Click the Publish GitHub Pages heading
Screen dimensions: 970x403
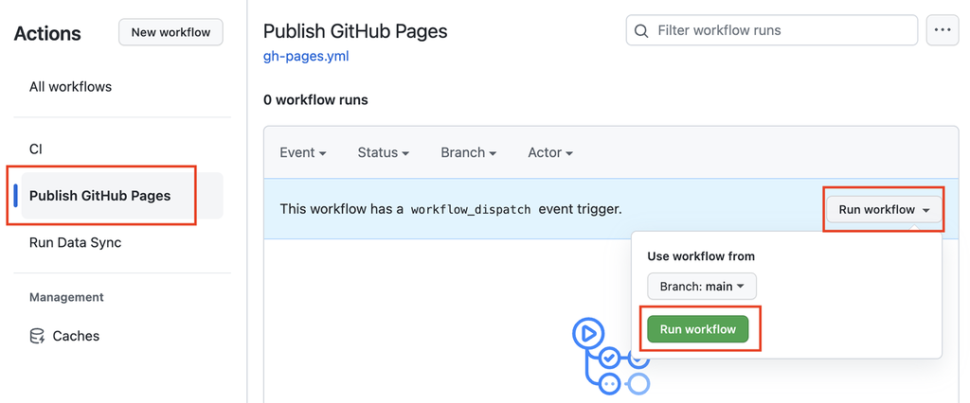tap(355, 31)
